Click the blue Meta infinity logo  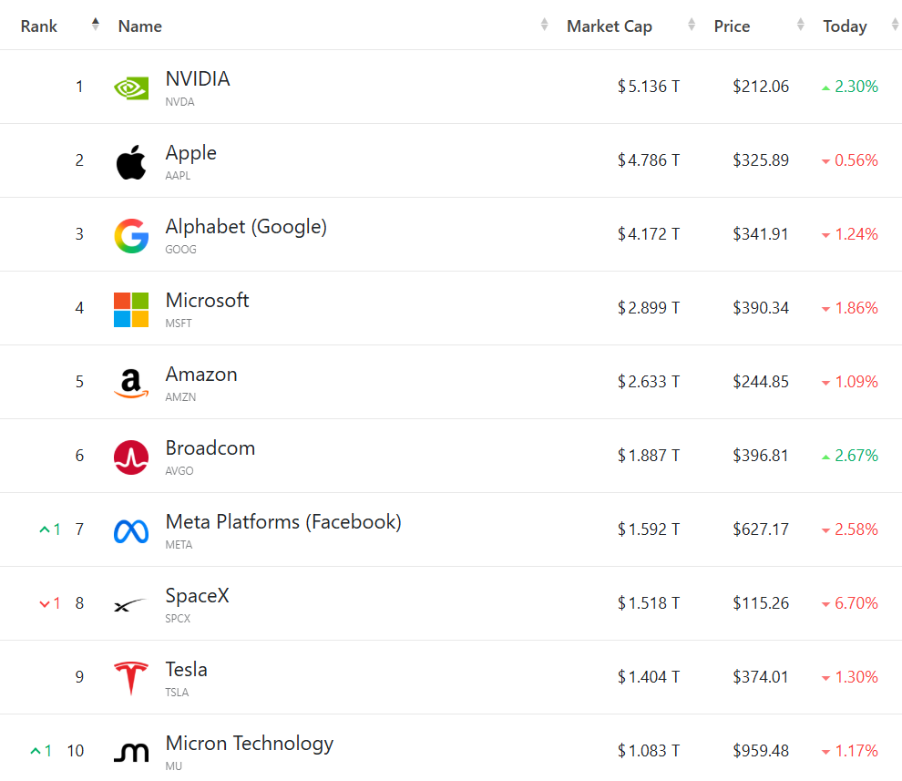click(131, 531)
